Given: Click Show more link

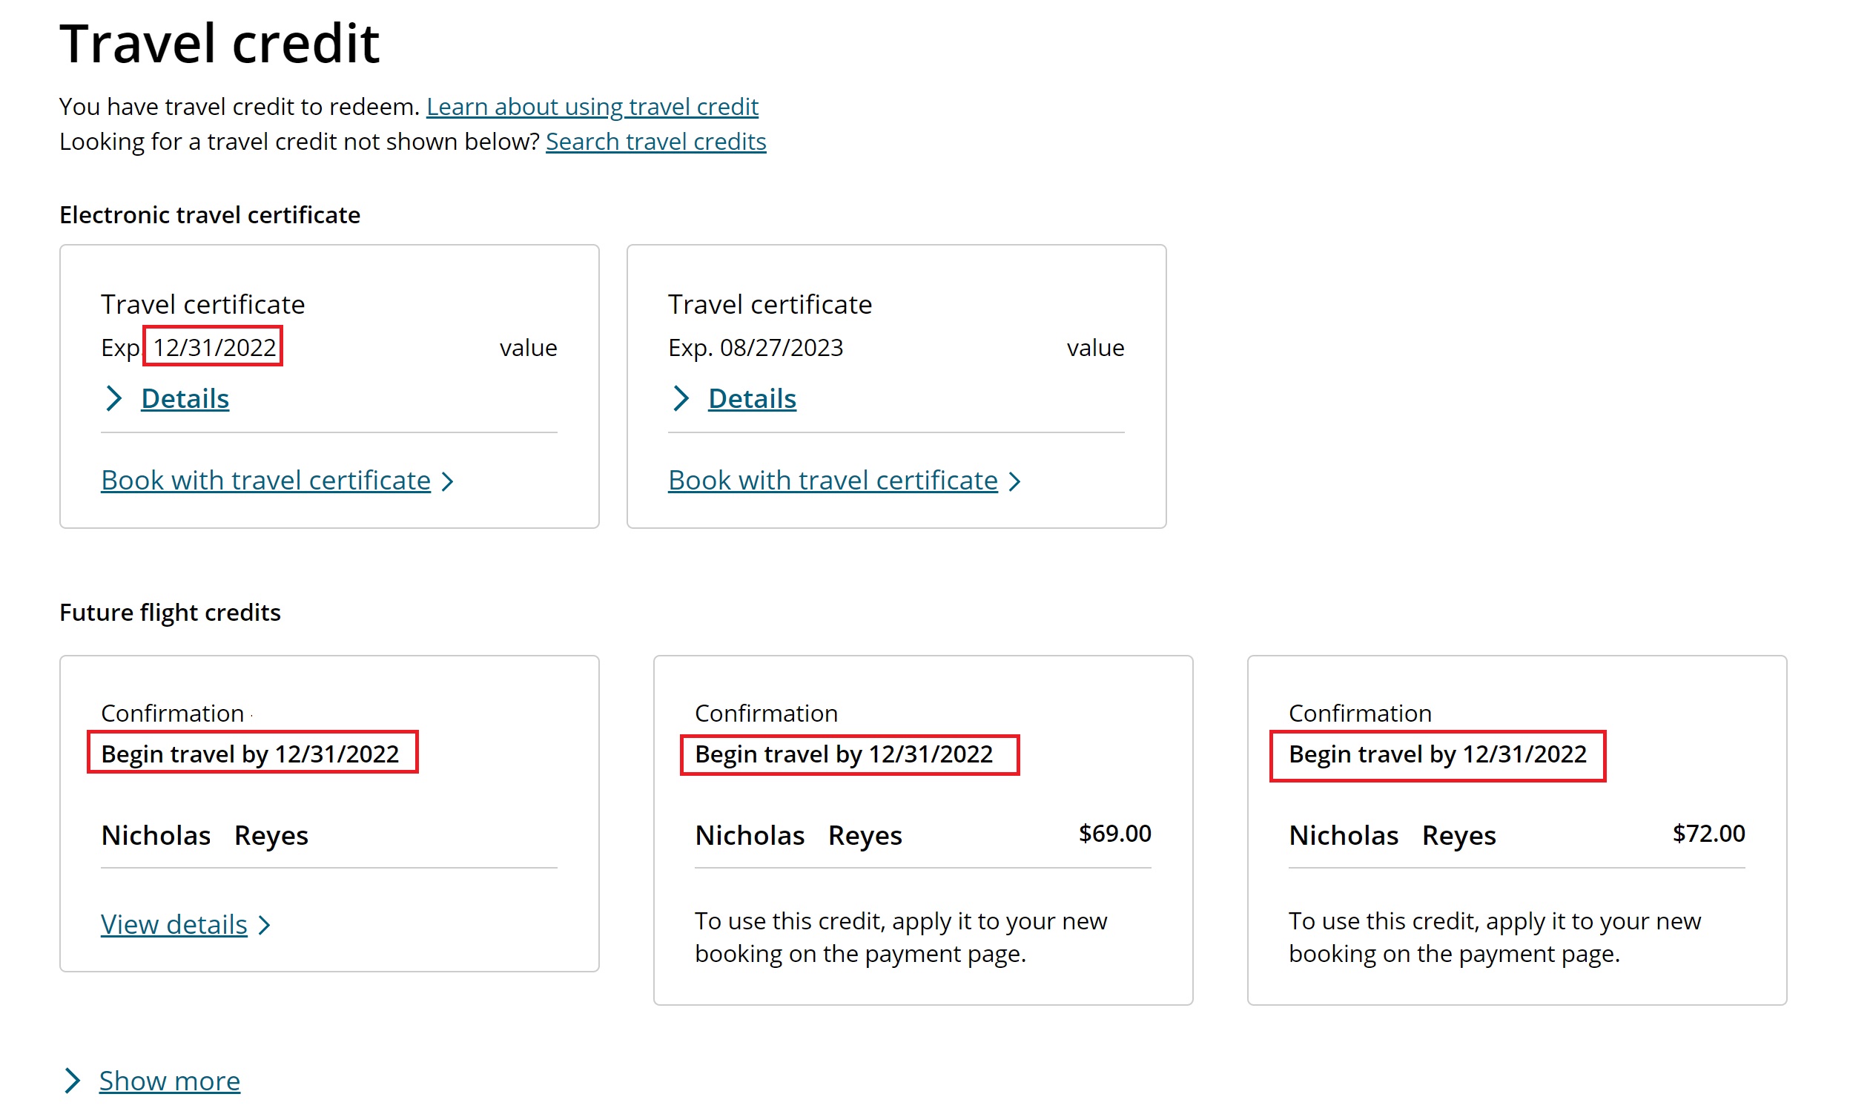Looking at the screenshot, I should [x=169, y=1081].
